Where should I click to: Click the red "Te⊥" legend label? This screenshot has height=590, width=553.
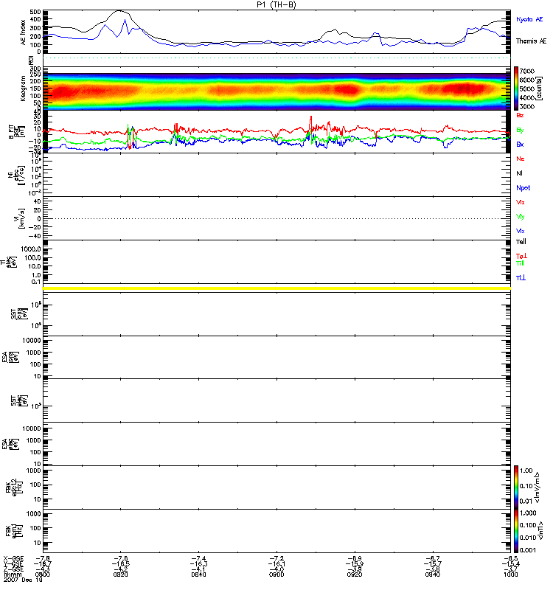point(521,256)
